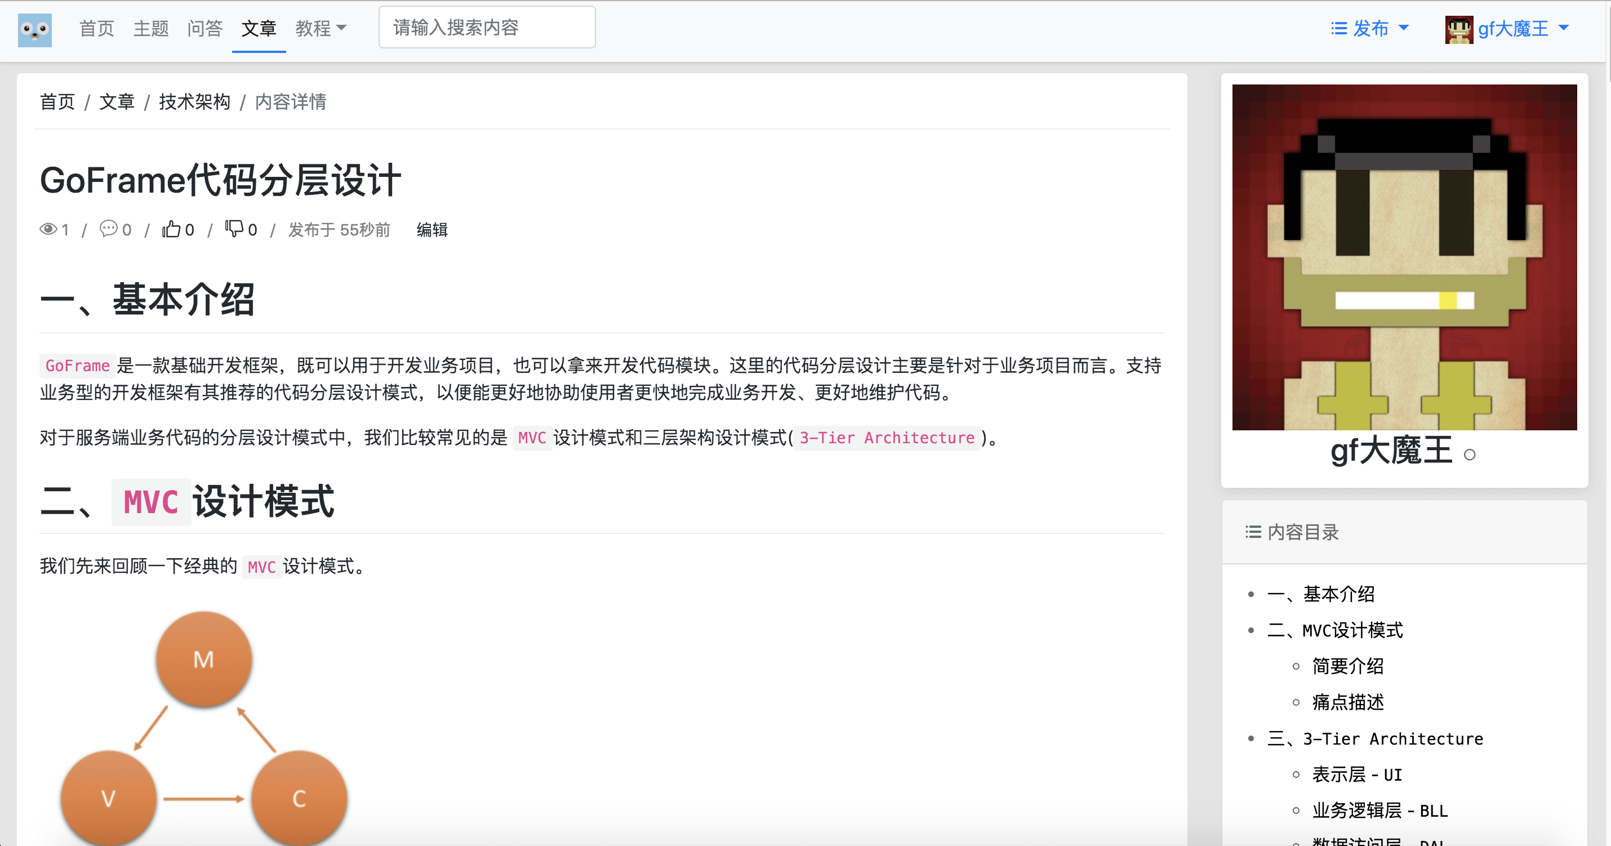The image size is (1611, 846).
Task: Click the large author avatar image
Action: click(1404, 257)
